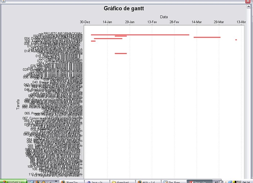Screen dimensions: 253x183
Task: Select the red bar between 14-Mar and 29-Mar
Action: pos(207,37)
